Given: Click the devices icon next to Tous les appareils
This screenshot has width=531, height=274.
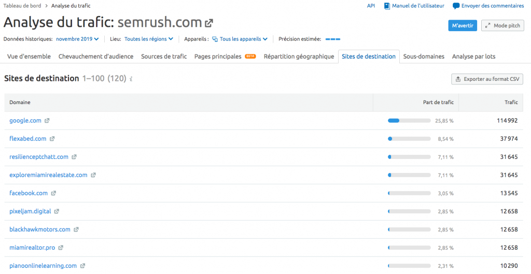Looking at the screenshot, I should 215,39.
